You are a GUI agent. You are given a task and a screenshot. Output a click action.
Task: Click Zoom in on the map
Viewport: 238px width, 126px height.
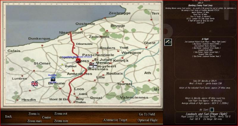pyautogui.click(x=34, y=114)
